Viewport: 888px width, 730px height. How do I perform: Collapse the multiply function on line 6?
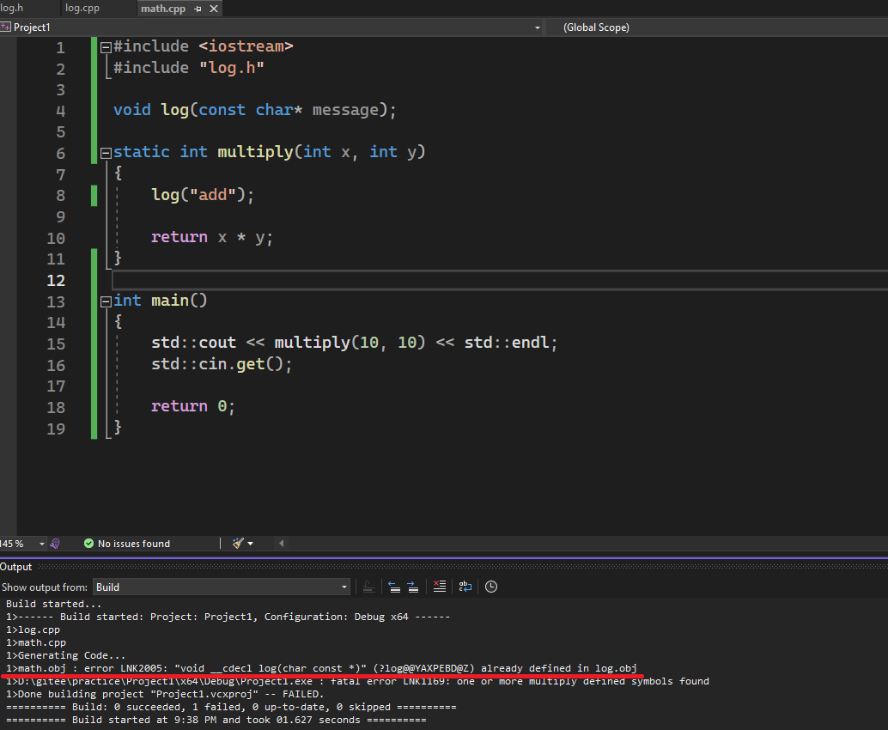106,153
